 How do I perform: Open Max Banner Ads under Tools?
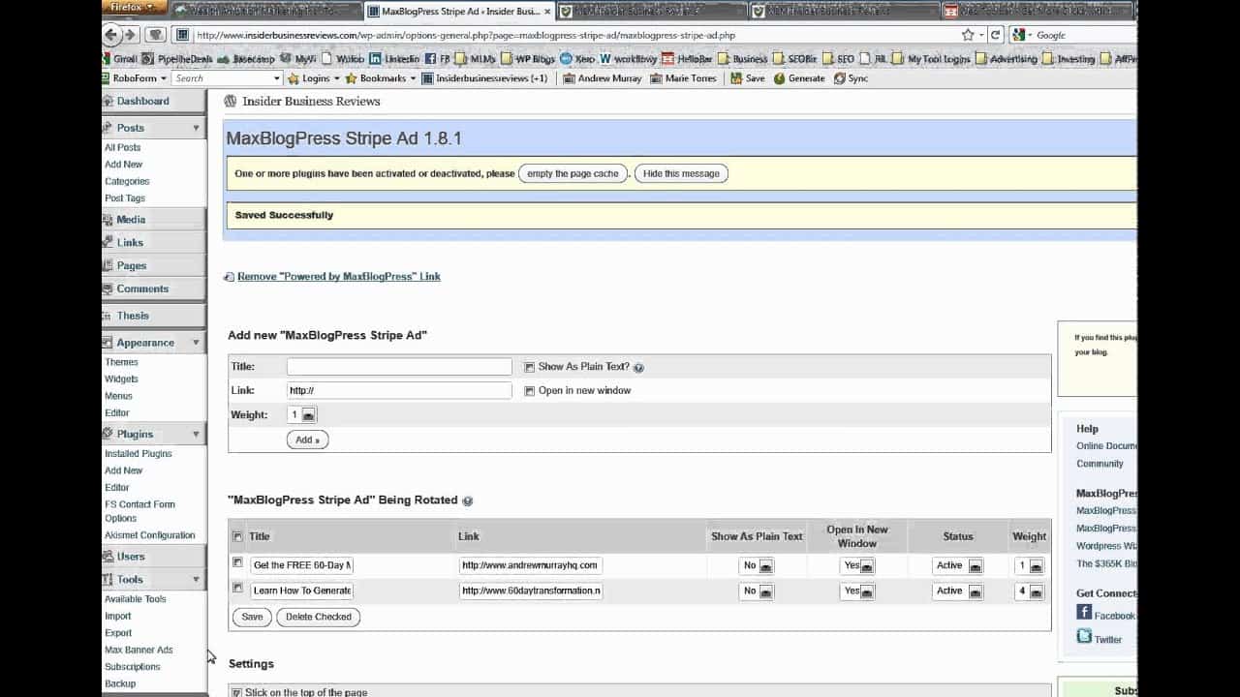click(x=139, y=651)
